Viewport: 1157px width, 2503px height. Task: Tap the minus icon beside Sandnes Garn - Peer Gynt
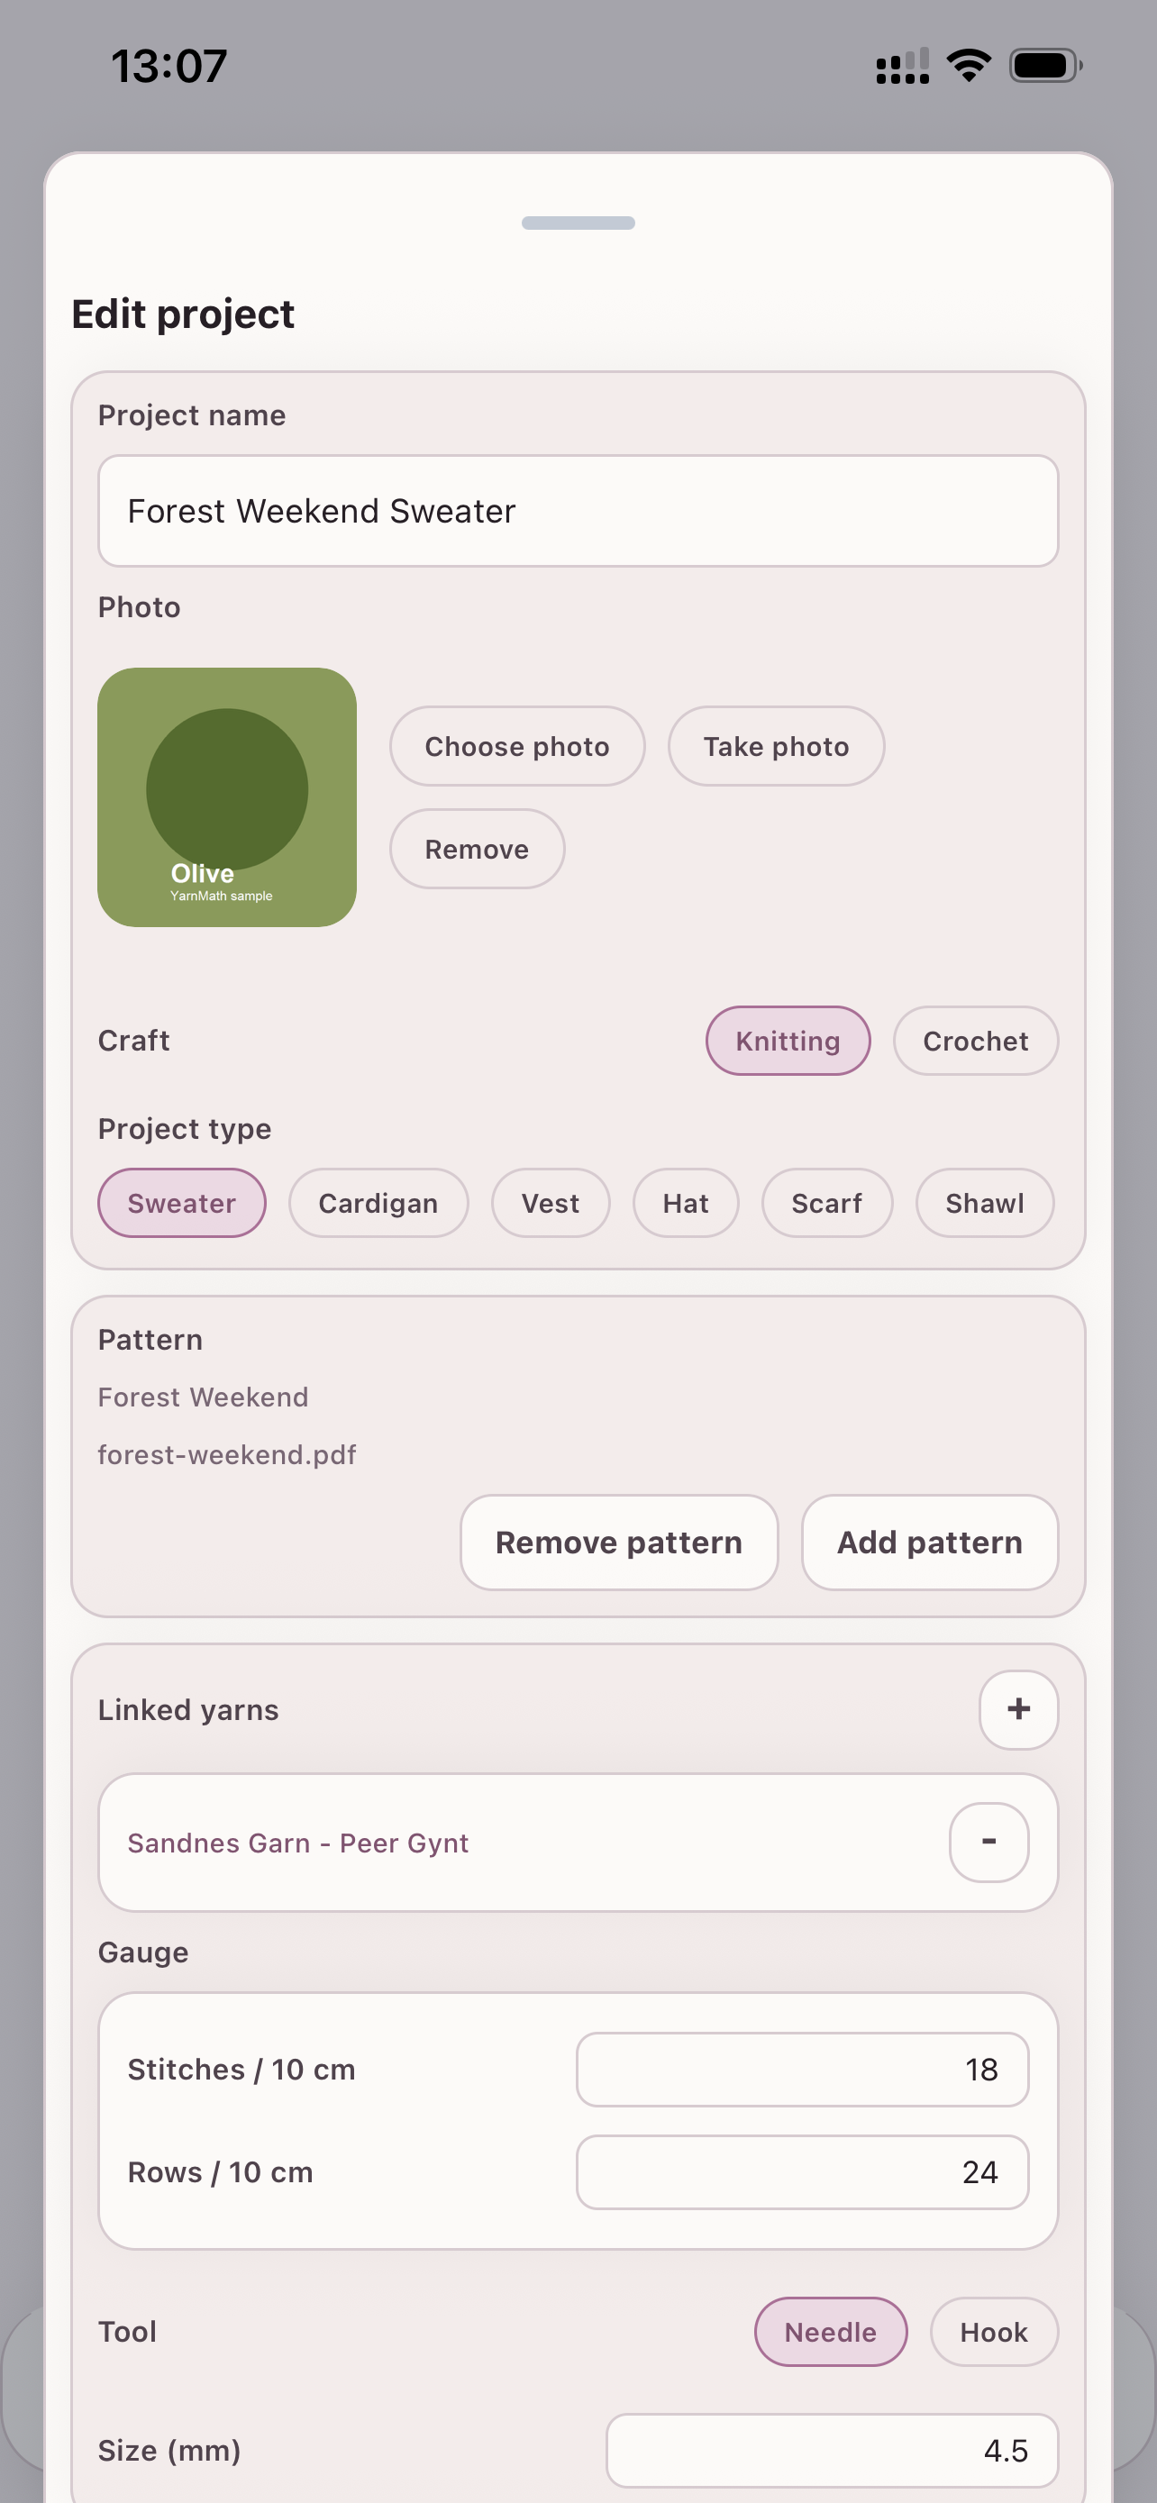tap(987, 1843)
